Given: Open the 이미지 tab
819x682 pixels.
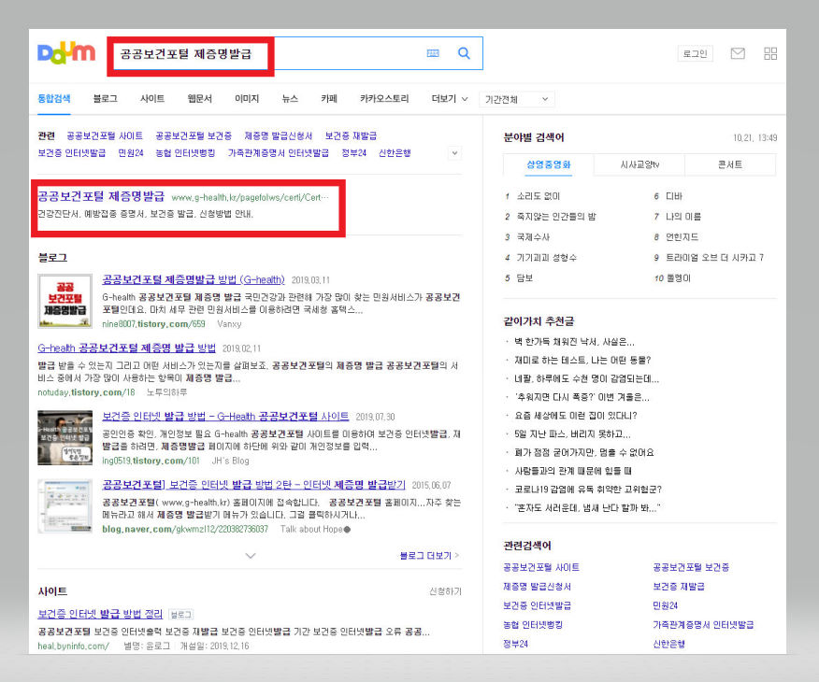Looking at the screenshot, I should click(x=247, y=99).
